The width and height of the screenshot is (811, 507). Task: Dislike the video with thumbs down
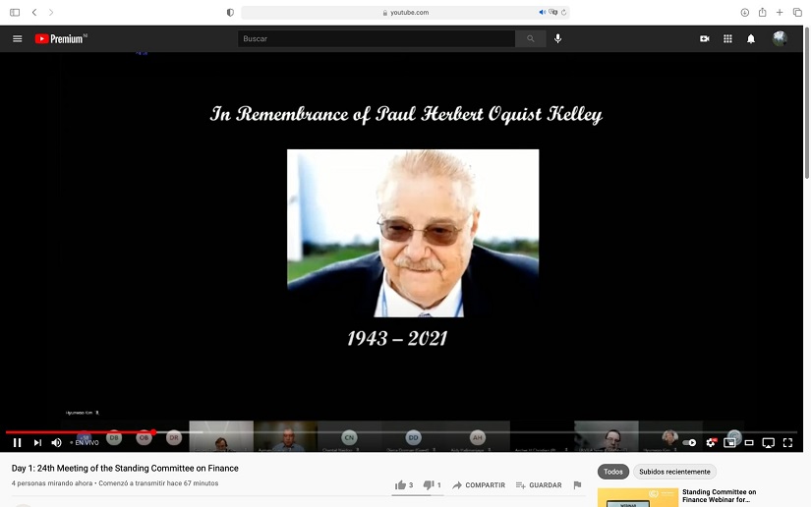[x=432, y=484]
